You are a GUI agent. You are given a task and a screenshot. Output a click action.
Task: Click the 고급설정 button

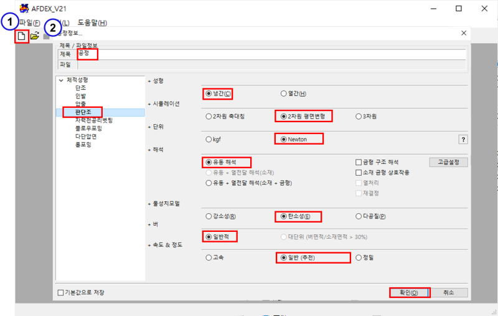pyautogui.click(x=448, y=162)
